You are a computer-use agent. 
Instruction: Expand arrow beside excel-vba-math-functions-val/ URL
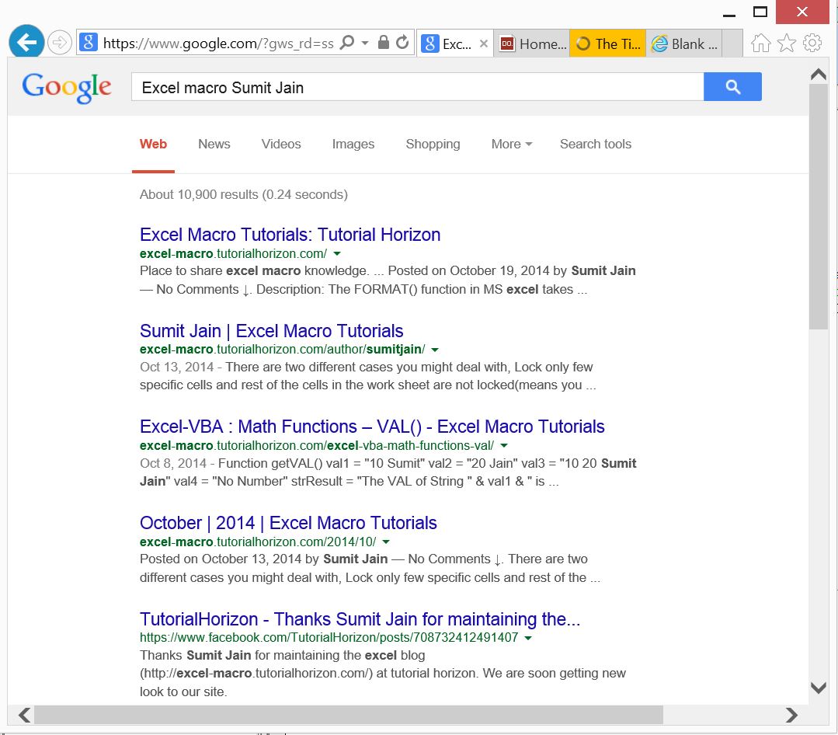pyautogui.click(x=504, y=446)
